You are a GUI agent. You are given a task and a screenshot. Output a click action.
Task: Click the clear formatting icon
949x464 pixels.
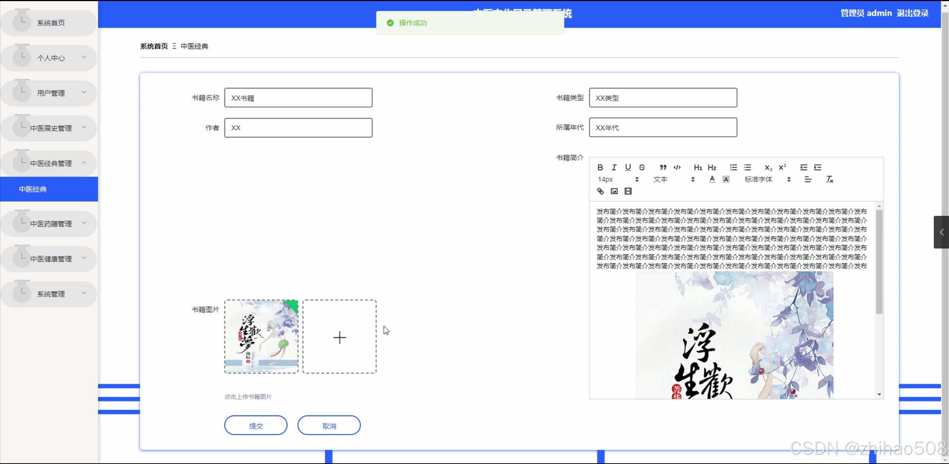[830, 180]
